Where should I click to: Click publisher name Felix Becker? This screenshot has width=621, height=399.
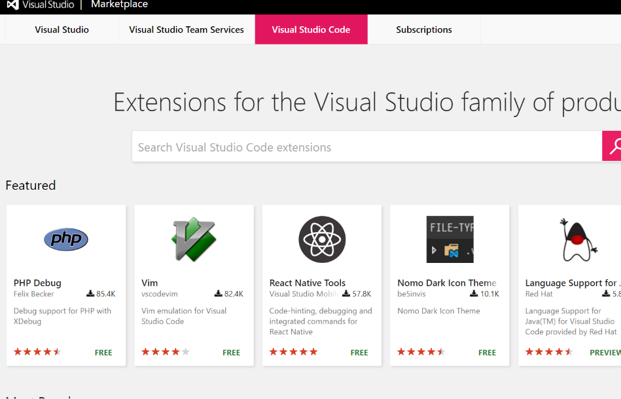(33, 294)
